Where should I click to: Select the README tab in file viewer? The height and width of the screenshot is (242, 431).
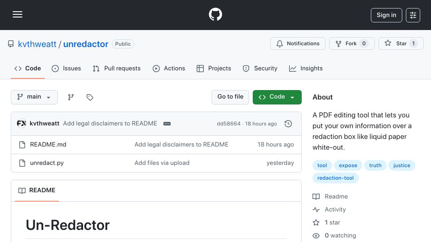[x=37, y=190]
